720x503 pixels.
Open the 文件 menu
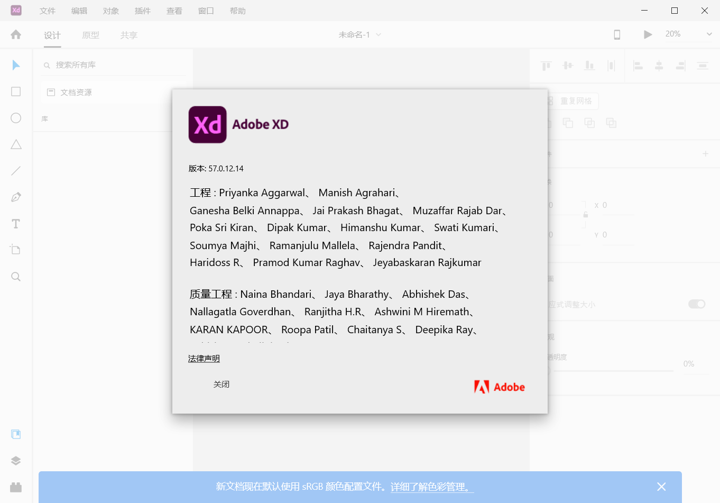tap(48, 11)
